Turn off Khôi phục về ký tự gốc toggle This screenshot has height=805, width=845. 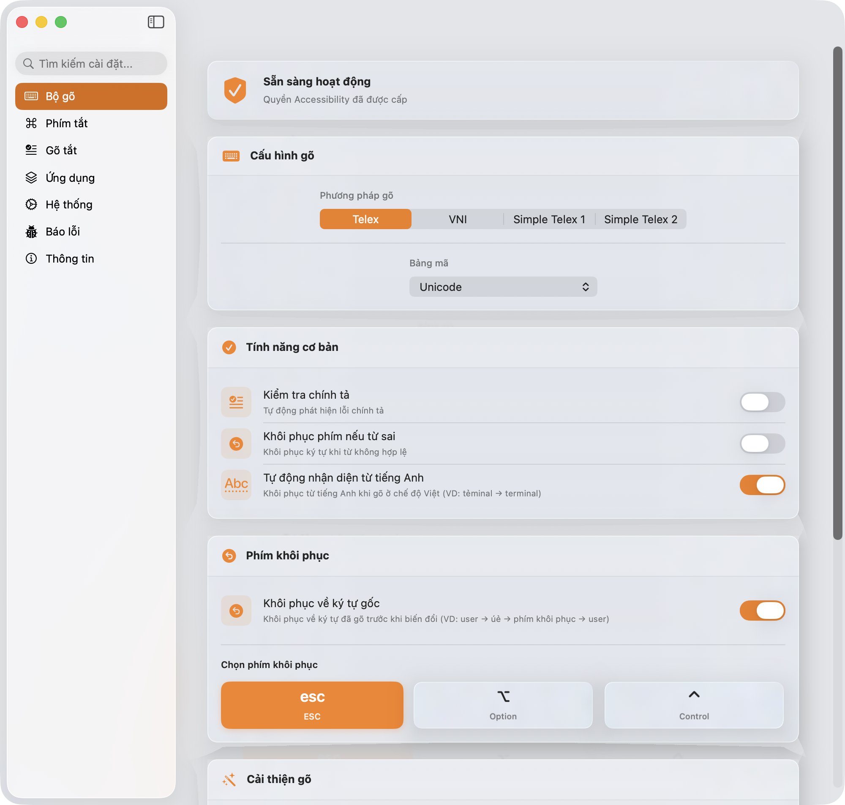[x=762, y=610]
